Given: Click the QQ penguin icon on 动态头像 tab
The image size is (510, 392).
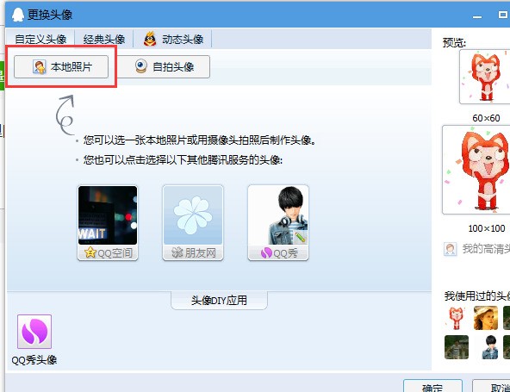Looking at the screenshot, I should 150,39.
